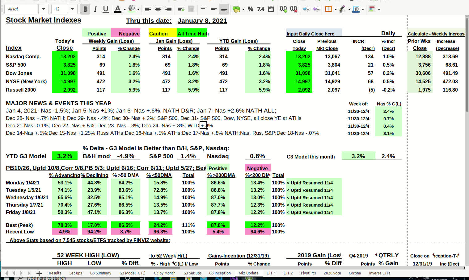
Task: Select the Pivot Pts sheet tab
Action: coord(308,273)
